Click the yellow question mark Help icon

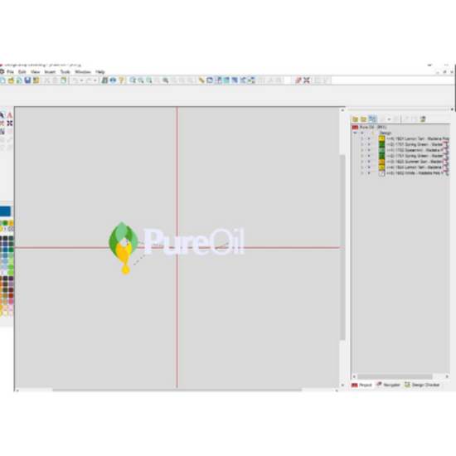[x=121, y=80]
